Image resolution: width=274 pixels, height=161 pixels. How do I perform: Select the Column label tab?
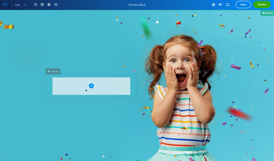pyautogui.click(x=53, y=71)
